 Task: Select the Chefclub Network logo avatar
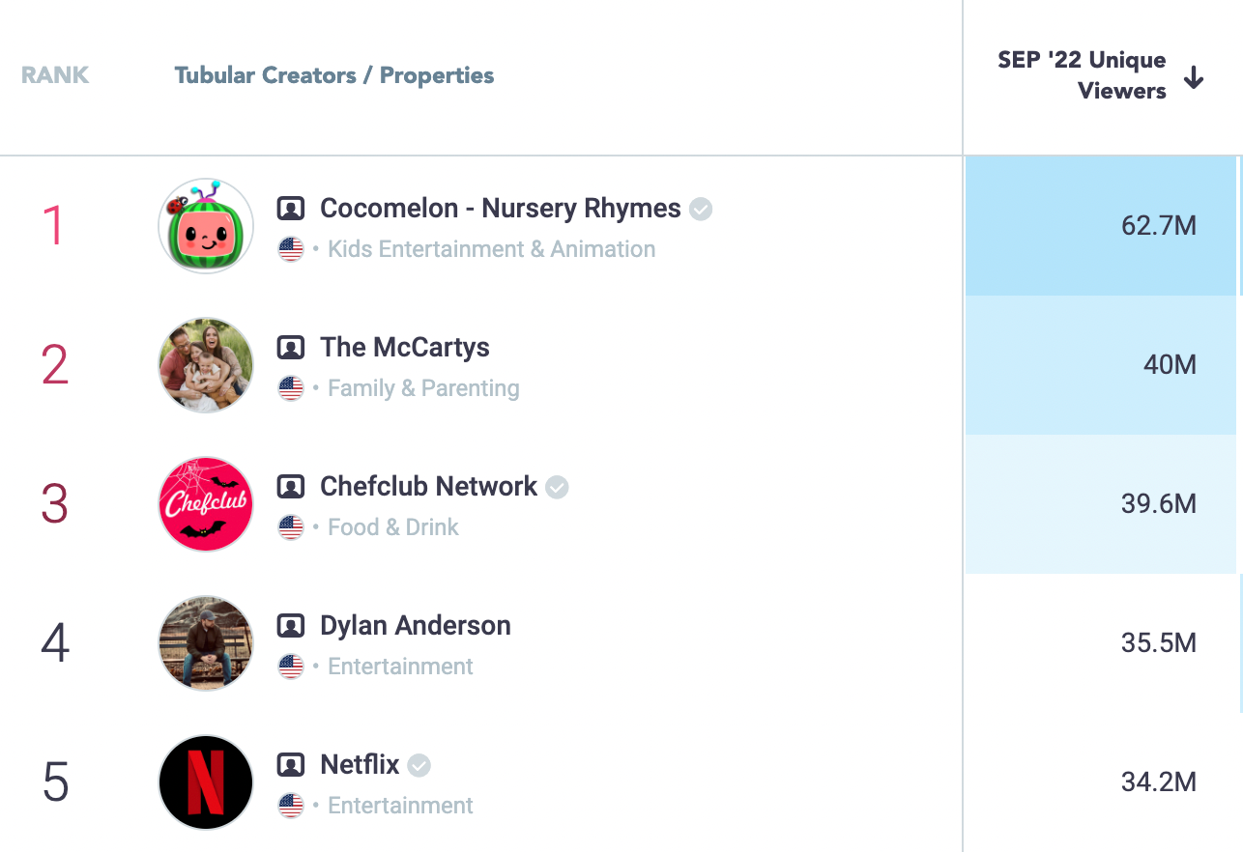(206, 504)
